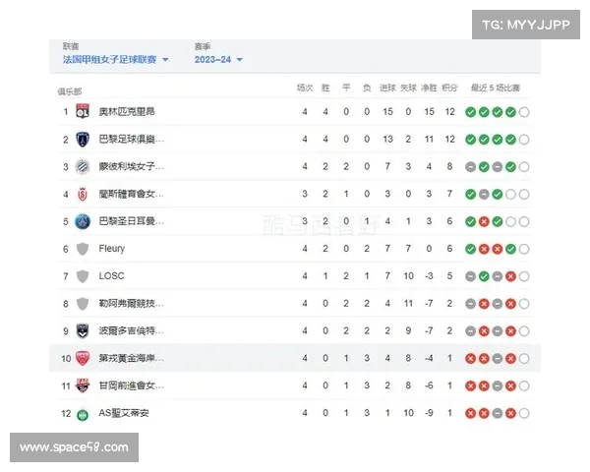
Task: Open the league dropdown 法国甲组女子足球联赛
Action: pos(115,59)
